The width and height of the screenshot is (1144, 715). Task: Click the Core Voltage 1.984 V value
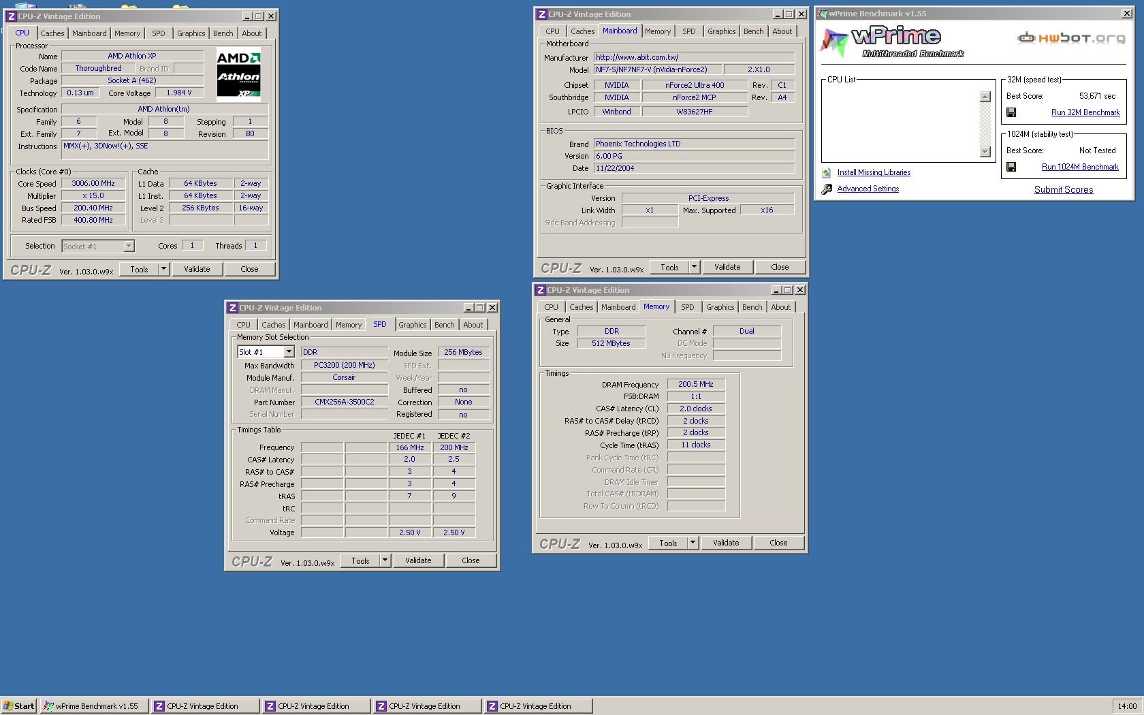coord(179,93)
